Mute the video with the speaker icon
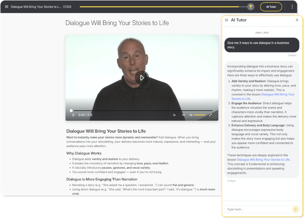This screenshot has width=305, height=219. (x=191, y=115)
